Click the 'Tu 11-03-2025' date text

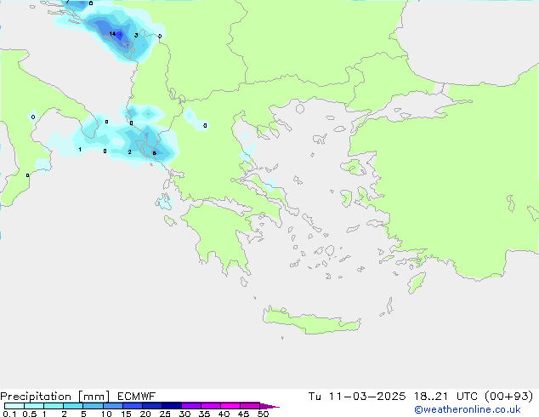pyautogui.click(x=357, y=397)
